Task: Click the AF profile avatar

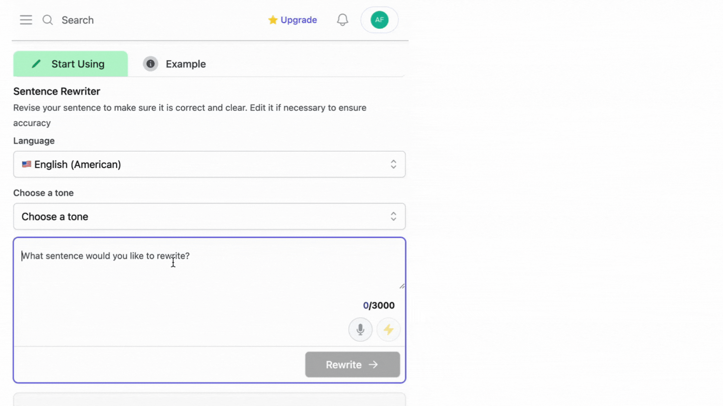Action: click(379, 20)
